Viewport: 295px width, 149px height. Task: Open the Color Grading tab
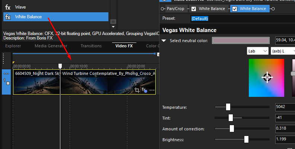click(x=153, y=46)
